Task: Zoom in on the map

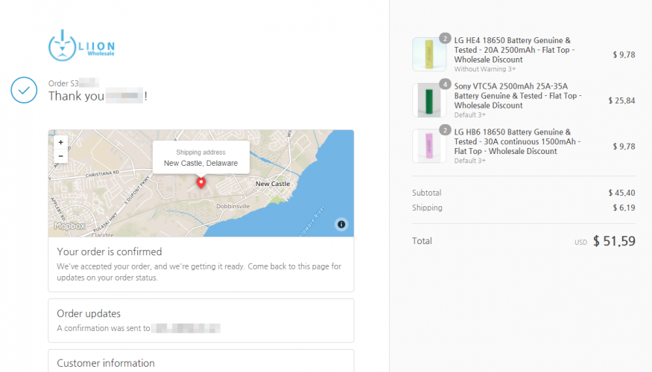Action: tap(60, 142)
